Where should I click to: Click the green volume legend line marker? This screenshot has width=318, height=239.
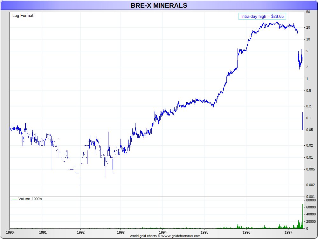point(15,199)
